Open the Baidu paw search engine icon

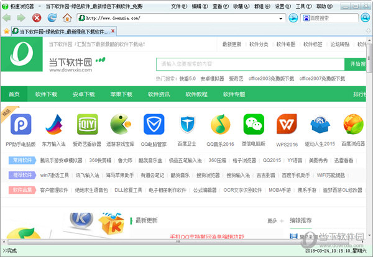pyautogui.click(x=306, y=18)
